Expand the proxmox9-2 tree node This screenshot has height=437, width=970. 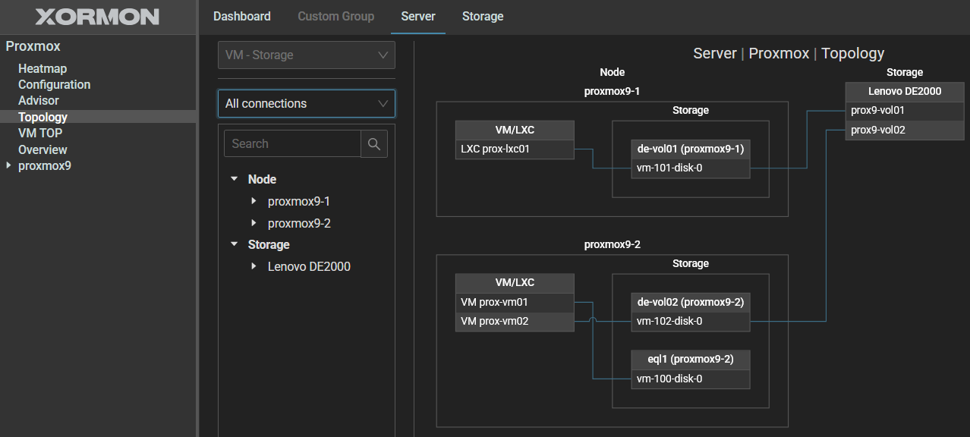(x=254, y=224)
